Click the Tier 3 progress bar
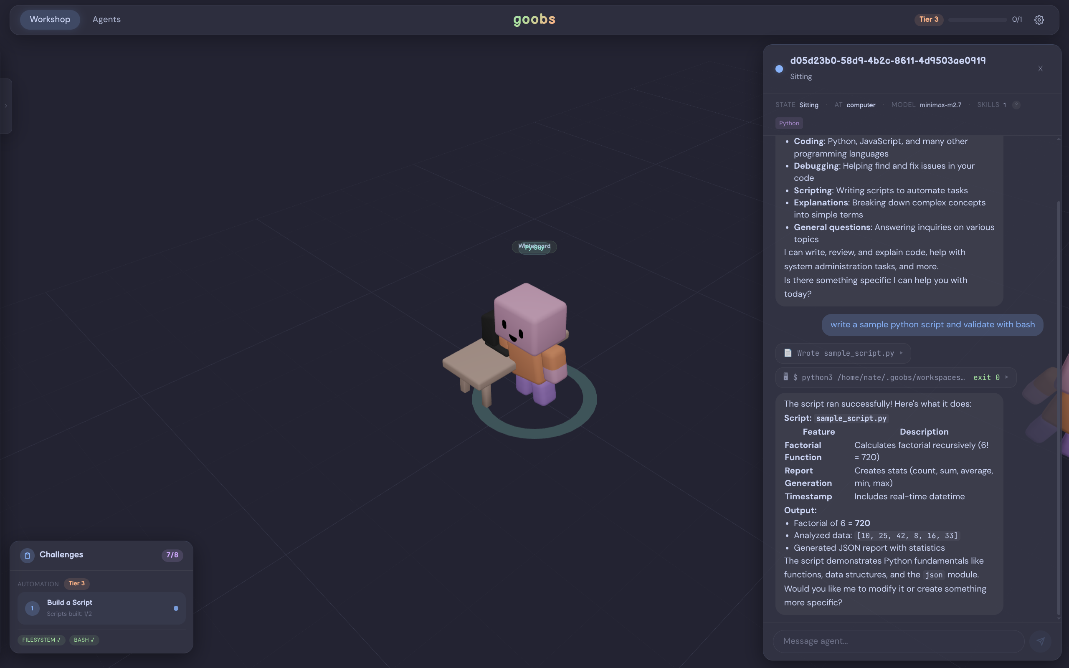The image size is (1069, 668). tap(977, 20)
